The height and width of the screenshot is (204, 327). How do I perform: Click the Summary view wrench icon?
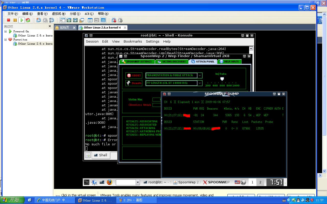[90, 20]
